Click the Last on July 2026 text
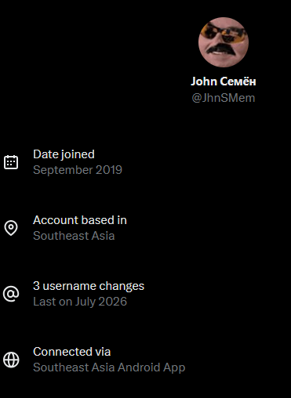 coord(80,302)
